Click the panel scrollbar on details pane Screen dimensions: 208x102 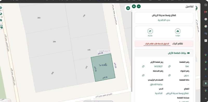pos(132,52)
